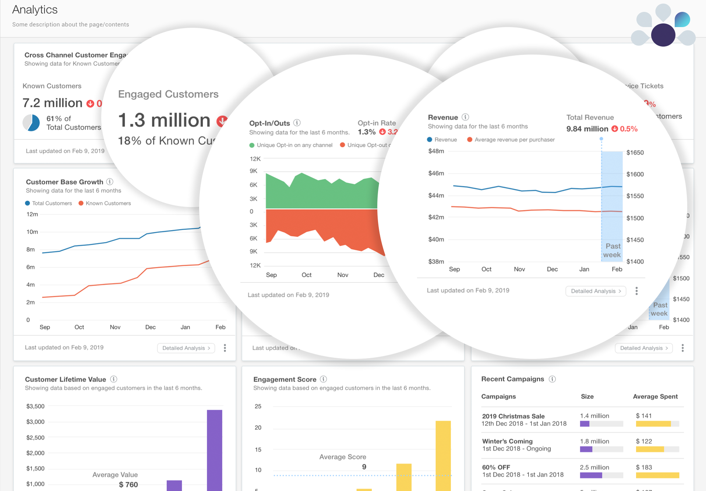Image resolution: width=706 pixels, height=491 pixels.
Task: Click average spent bar for Winter's Coming
Action: coord(657,449)
